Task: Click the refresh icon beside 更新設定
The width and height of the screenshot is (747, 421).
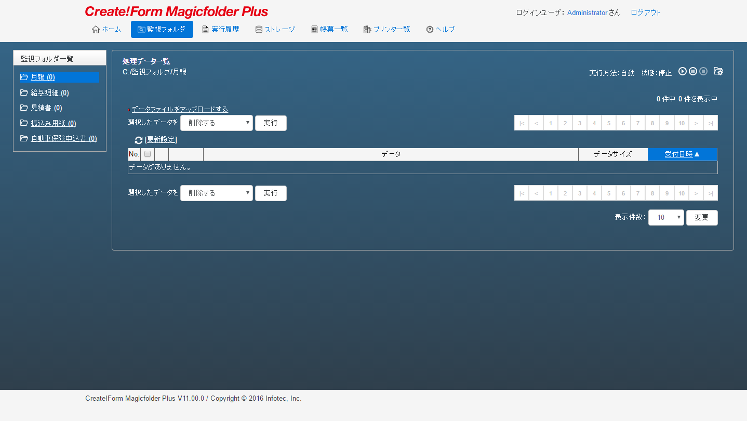Action: 139,140
